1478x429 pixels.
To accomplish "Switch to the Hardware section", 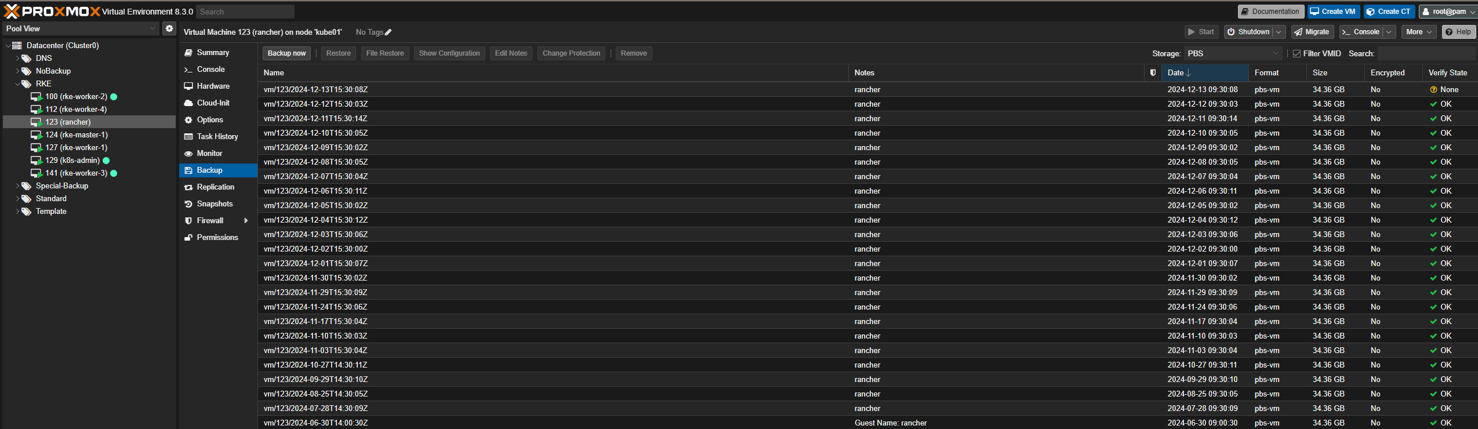I will pos(213,86).
